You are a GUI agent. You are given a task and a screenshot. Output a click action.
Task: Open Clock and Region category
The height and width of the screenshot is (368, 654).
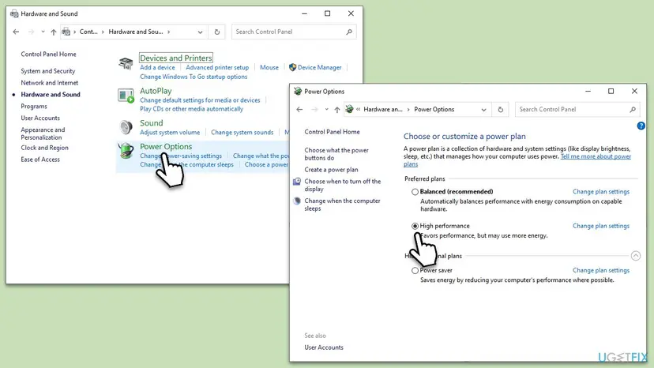pos(45,148)
